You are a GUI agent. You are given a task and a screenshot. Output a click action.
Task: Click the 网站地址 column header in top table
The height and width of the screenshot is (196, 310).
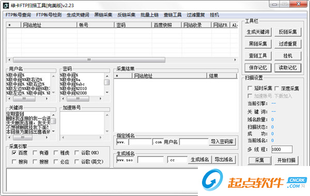click(x=49, y=25)
